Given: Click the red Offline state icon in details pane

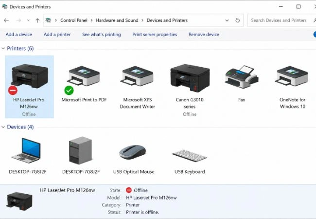Looking at the screenshot, I should (x=128, y=190).
